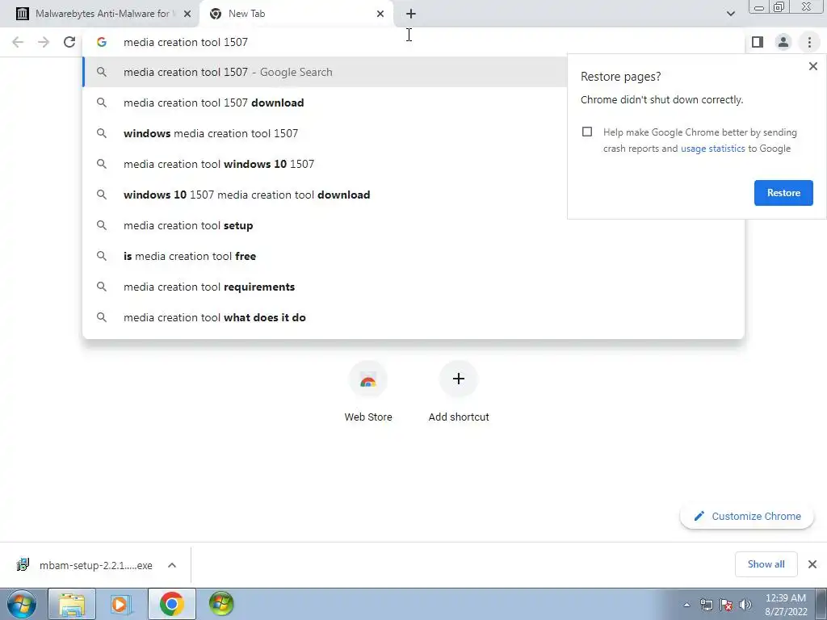
Task: Close the Restore pages popup
Action: pos(812,66)
